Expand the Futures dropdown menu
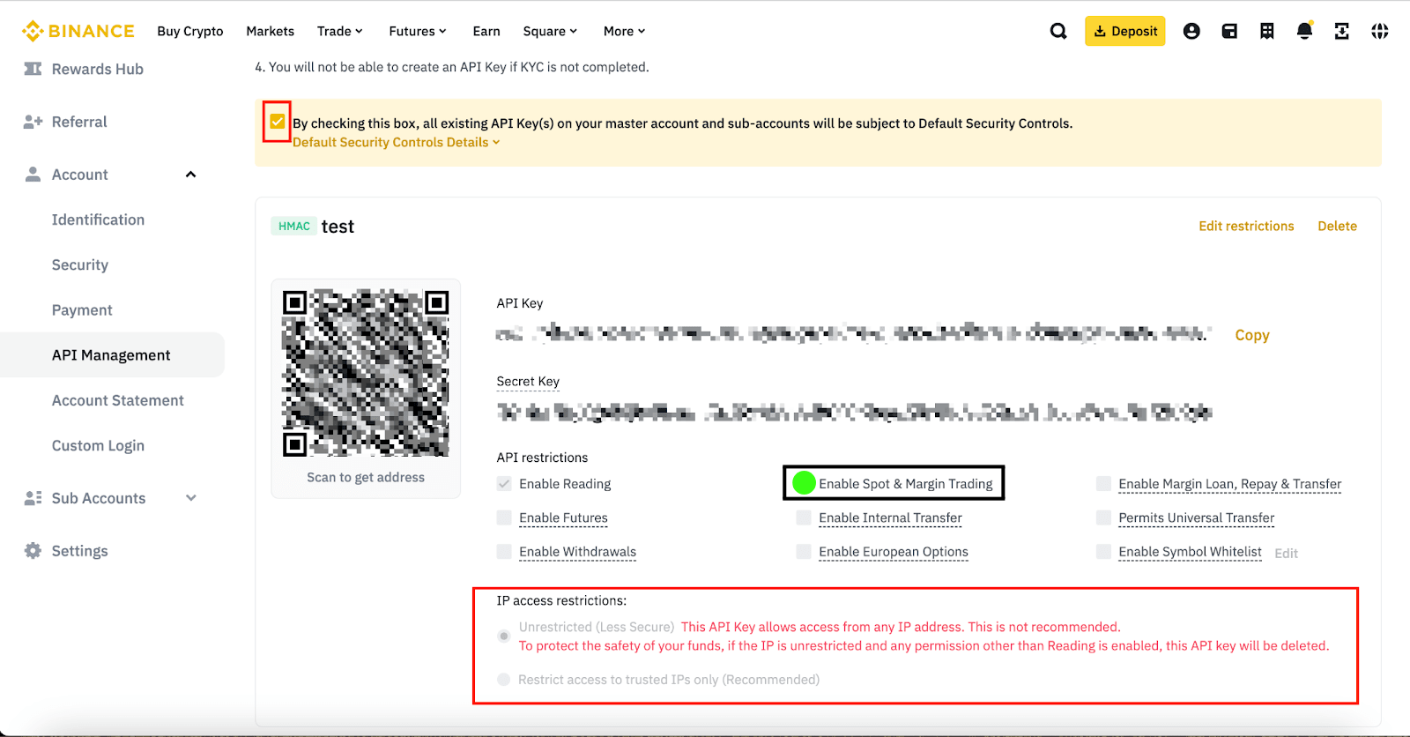Viewport: 1410px width, 737px height. (x=418, y=31)
